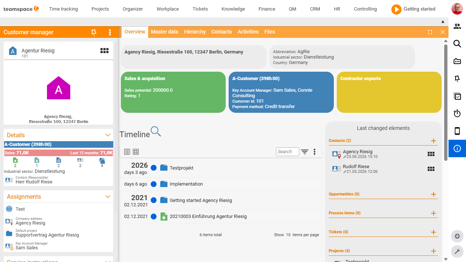Open the Testprojekt timeline entry
This screenshot has height=262, width=466.
click(182, 168)
